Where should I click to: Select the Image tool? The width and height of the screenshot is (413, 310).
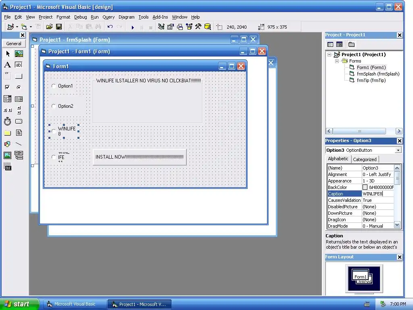(8, 155)
